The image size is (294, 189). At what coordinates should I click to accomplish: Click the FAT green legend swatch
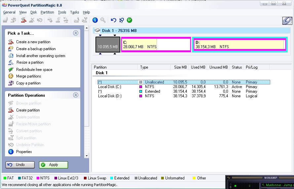pos(5,178)
